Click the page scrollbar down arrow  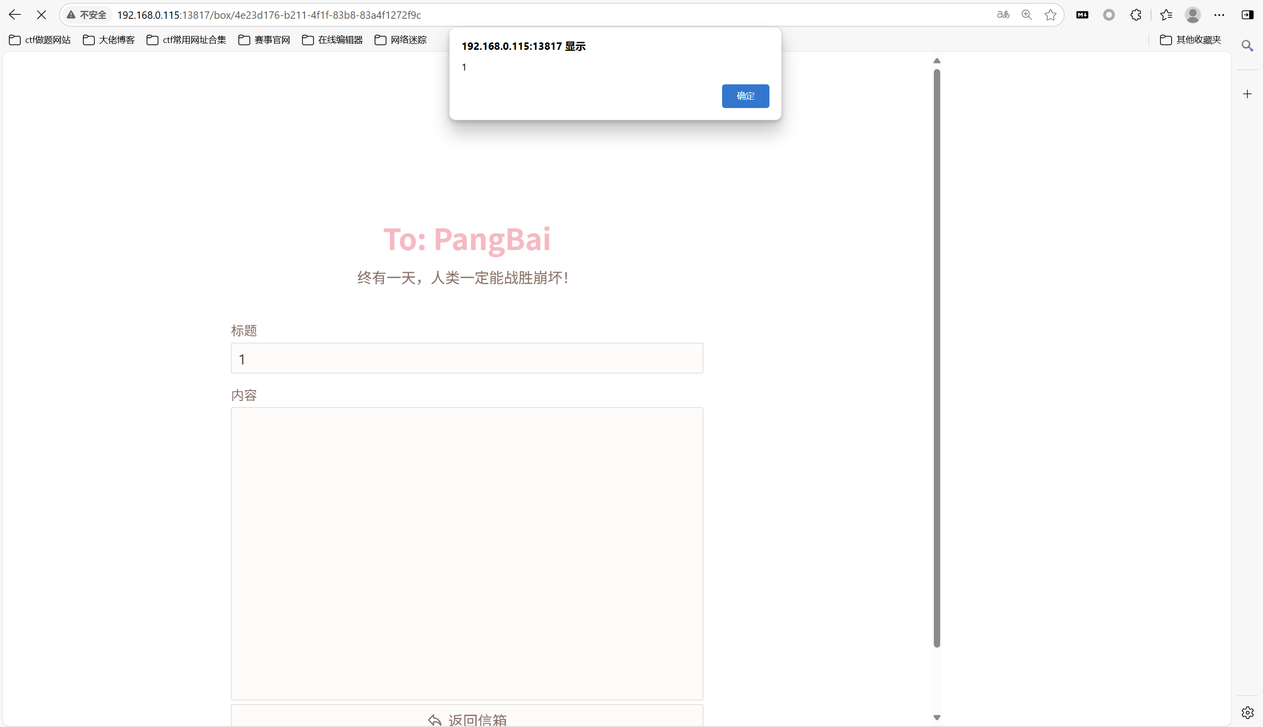937,718
